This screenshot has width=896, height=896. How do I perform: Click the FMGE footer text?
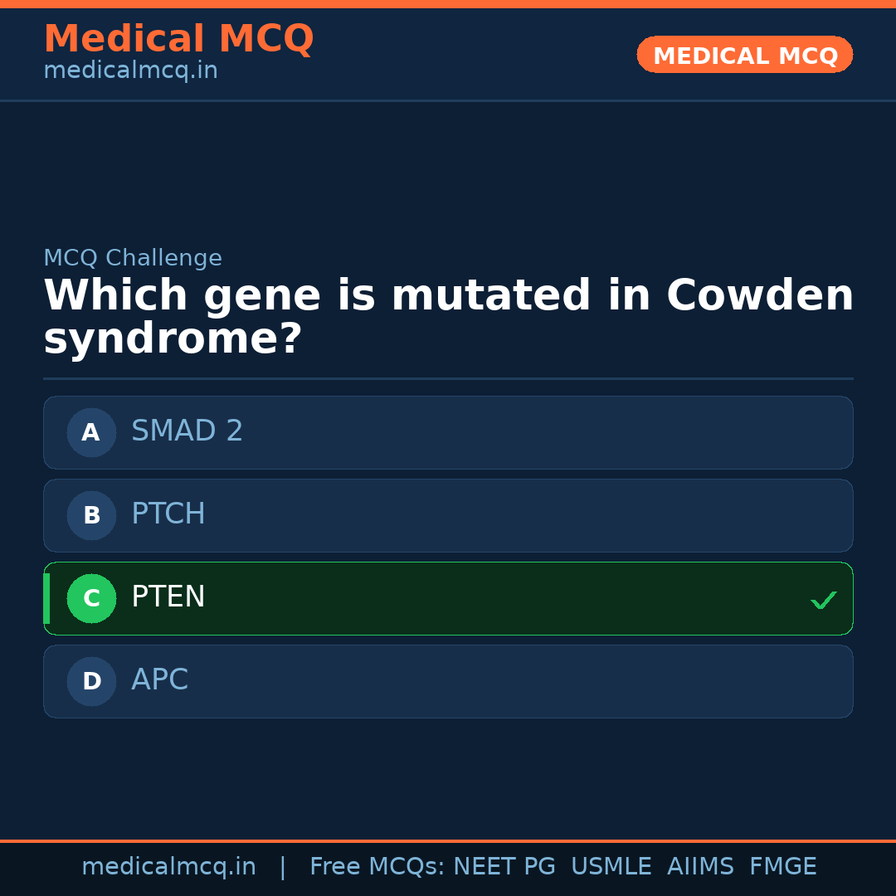782,867
